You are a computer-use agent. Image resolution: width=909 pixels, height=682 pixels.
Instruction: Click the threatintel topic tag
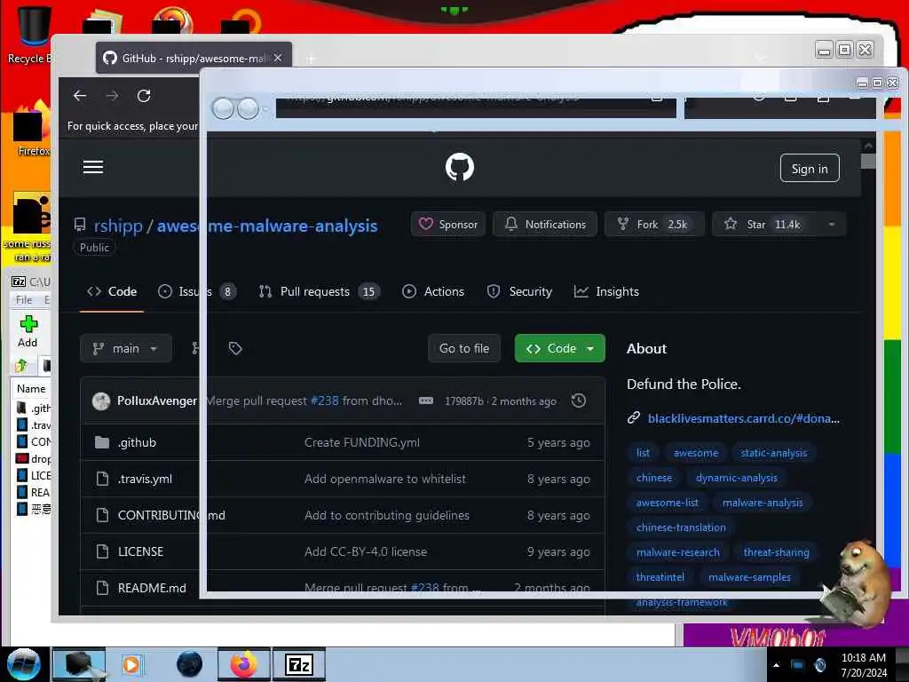[x=660, y=577]
